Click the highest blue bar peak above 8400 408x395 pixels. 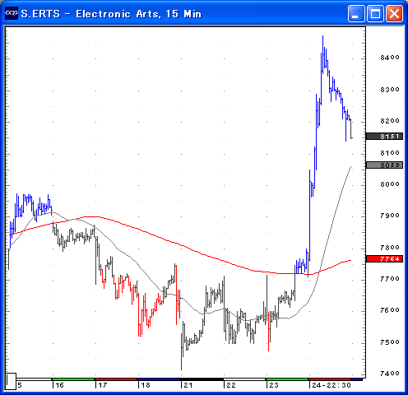pyautogui.click(x=322, y=37)
